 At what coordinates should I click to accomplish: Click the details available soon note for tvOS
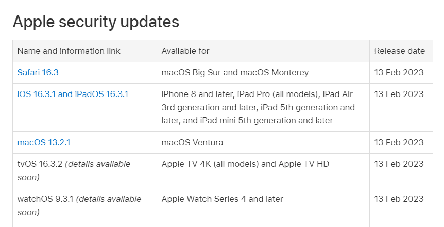(x=98, y=164)
